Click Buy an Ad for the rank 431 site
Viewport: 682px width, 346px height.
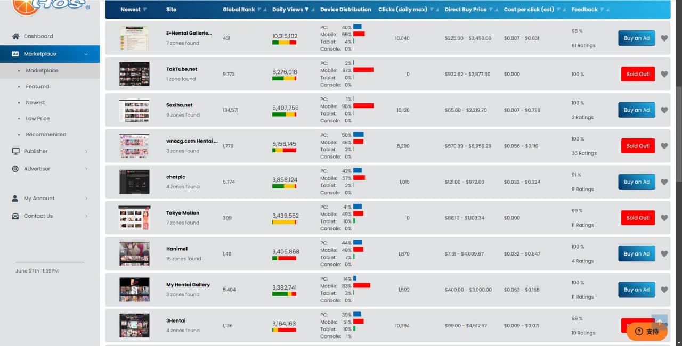637,38
